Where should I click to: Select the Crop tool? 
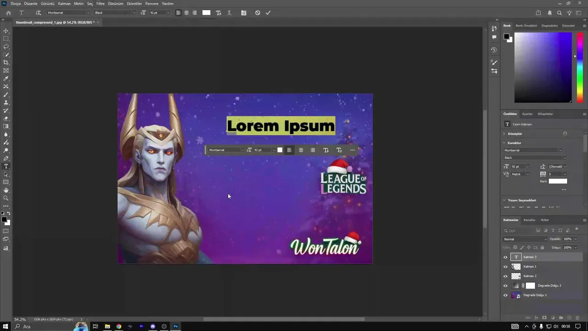6,63
